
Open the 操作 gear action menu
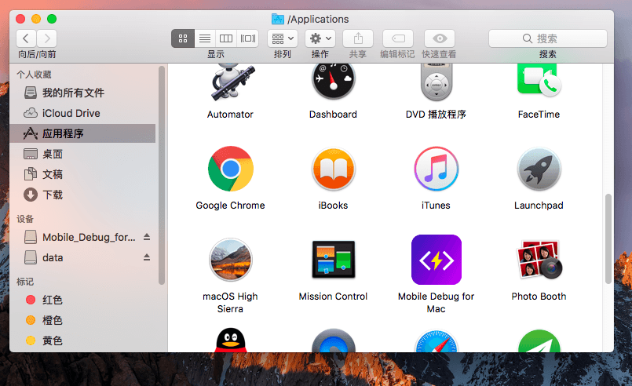pos(320,38)
